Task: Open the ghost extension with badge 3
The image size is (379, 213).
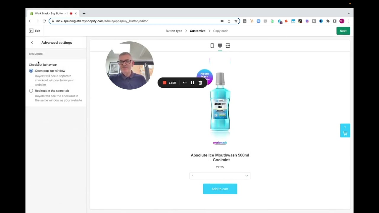Action: tap(280, 21)
